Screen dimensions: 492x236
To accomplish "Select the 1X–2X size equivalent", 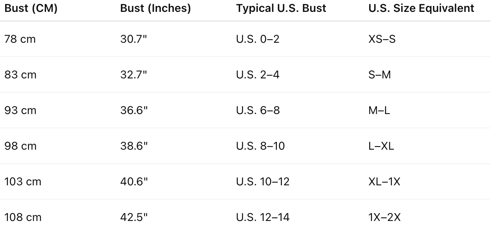I will (x=385, y=217).
